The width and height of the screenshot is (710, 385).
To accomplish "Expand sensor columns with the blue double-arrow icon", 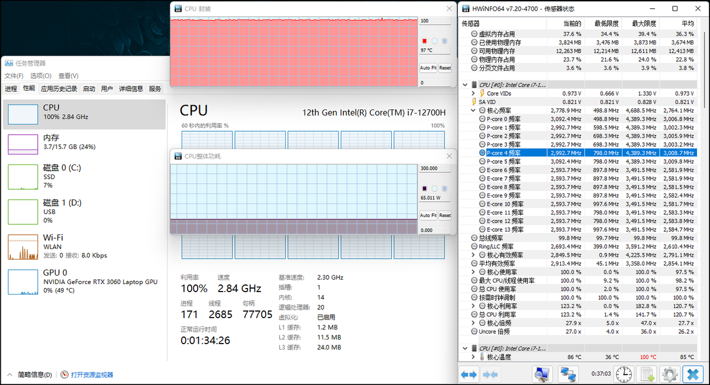I will click(x=467, y=374).
